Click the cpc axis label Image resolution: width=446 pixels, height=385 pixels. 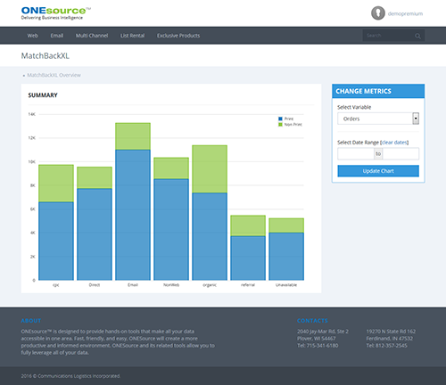[x=56, y=285]
